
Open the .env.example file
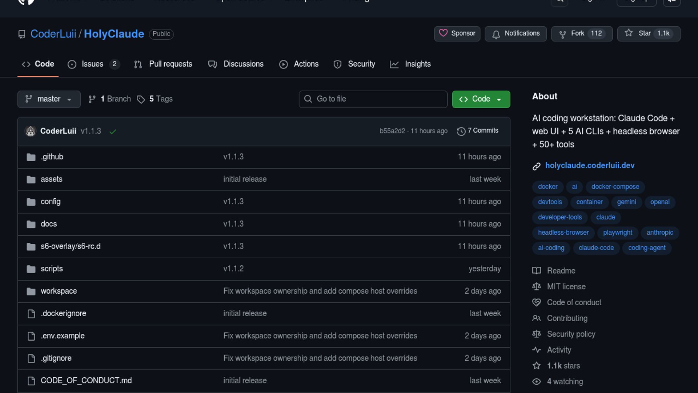63,336
